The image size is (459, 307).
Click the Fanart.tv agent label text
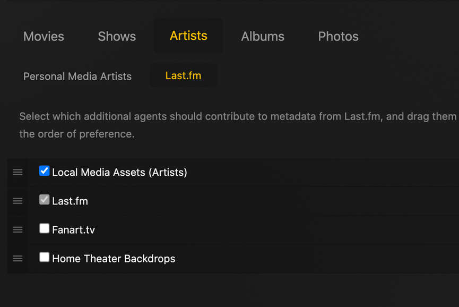[x=73, y=230]
